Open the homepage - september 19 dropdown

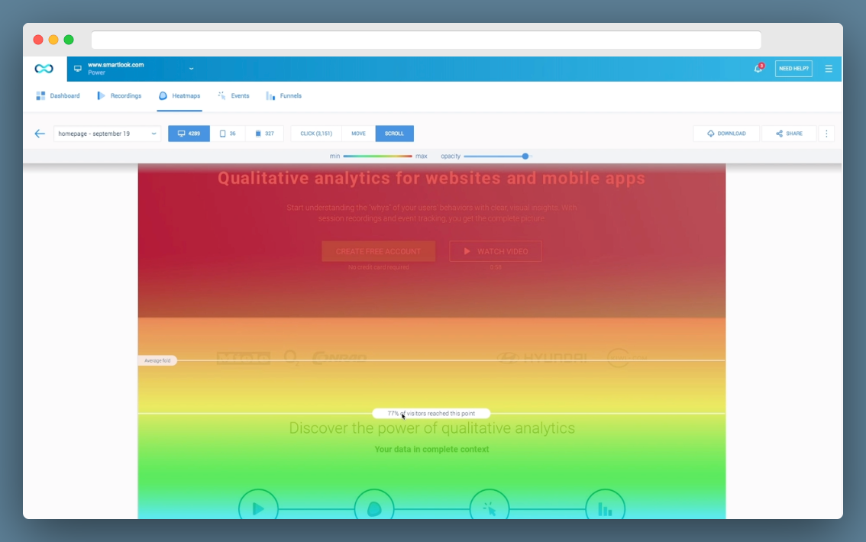click(x=107, y=134)
